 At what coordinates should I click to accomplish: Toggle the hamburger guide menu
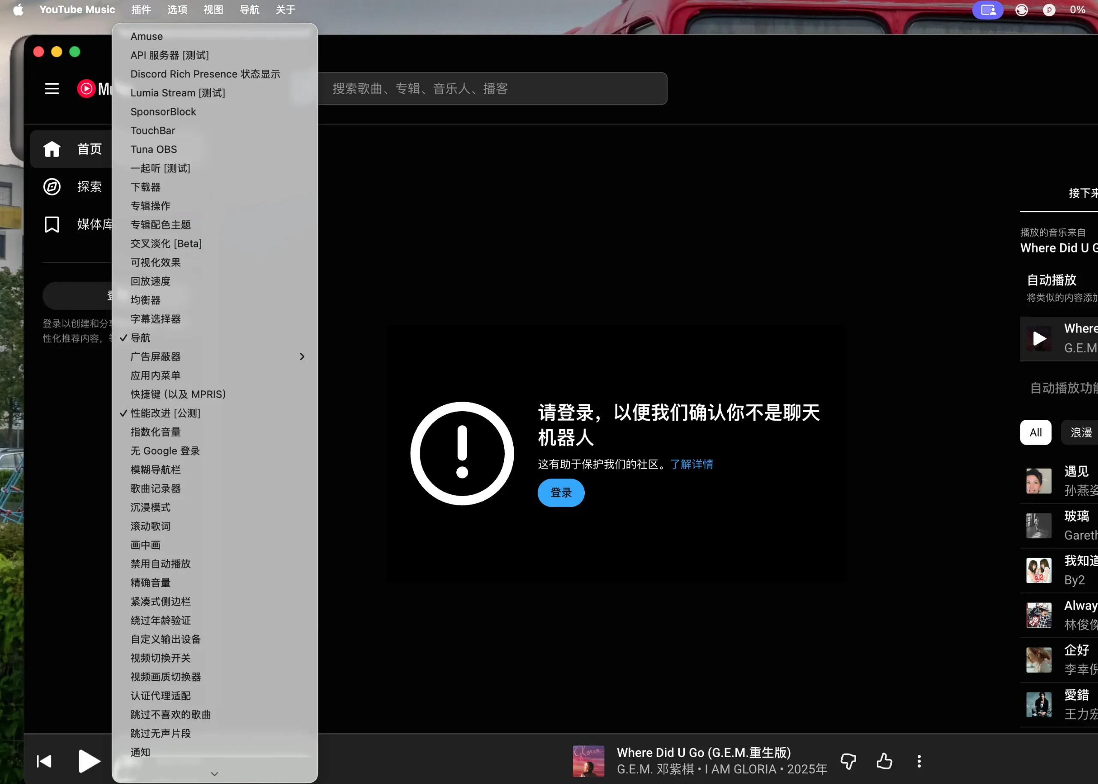(52, 89)
